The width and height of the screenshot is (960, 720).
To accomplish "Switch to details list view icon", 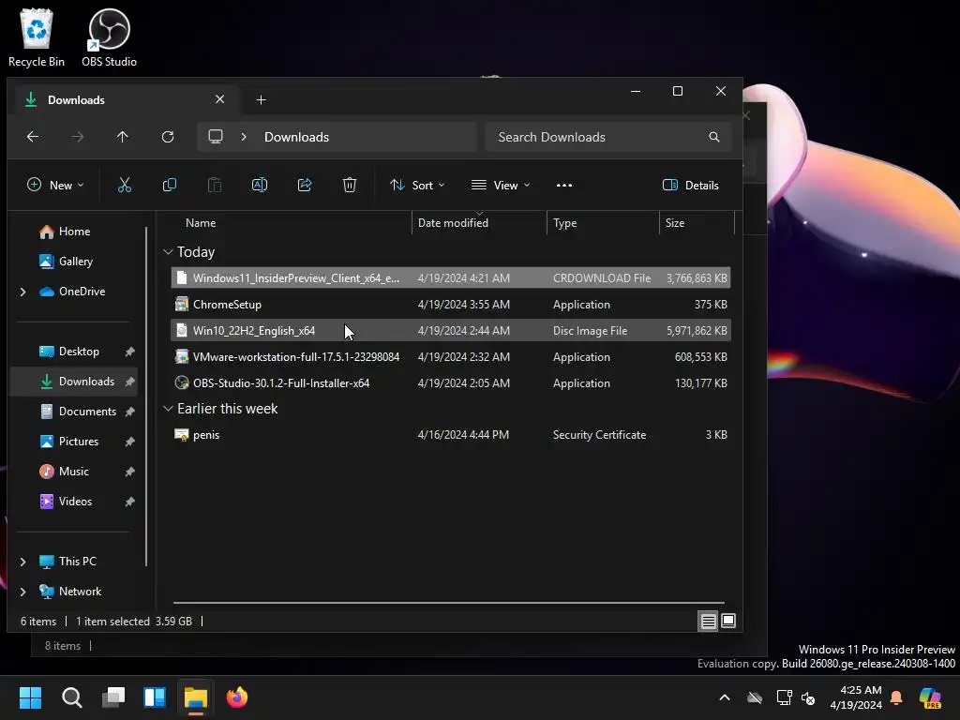I will 708,621.
